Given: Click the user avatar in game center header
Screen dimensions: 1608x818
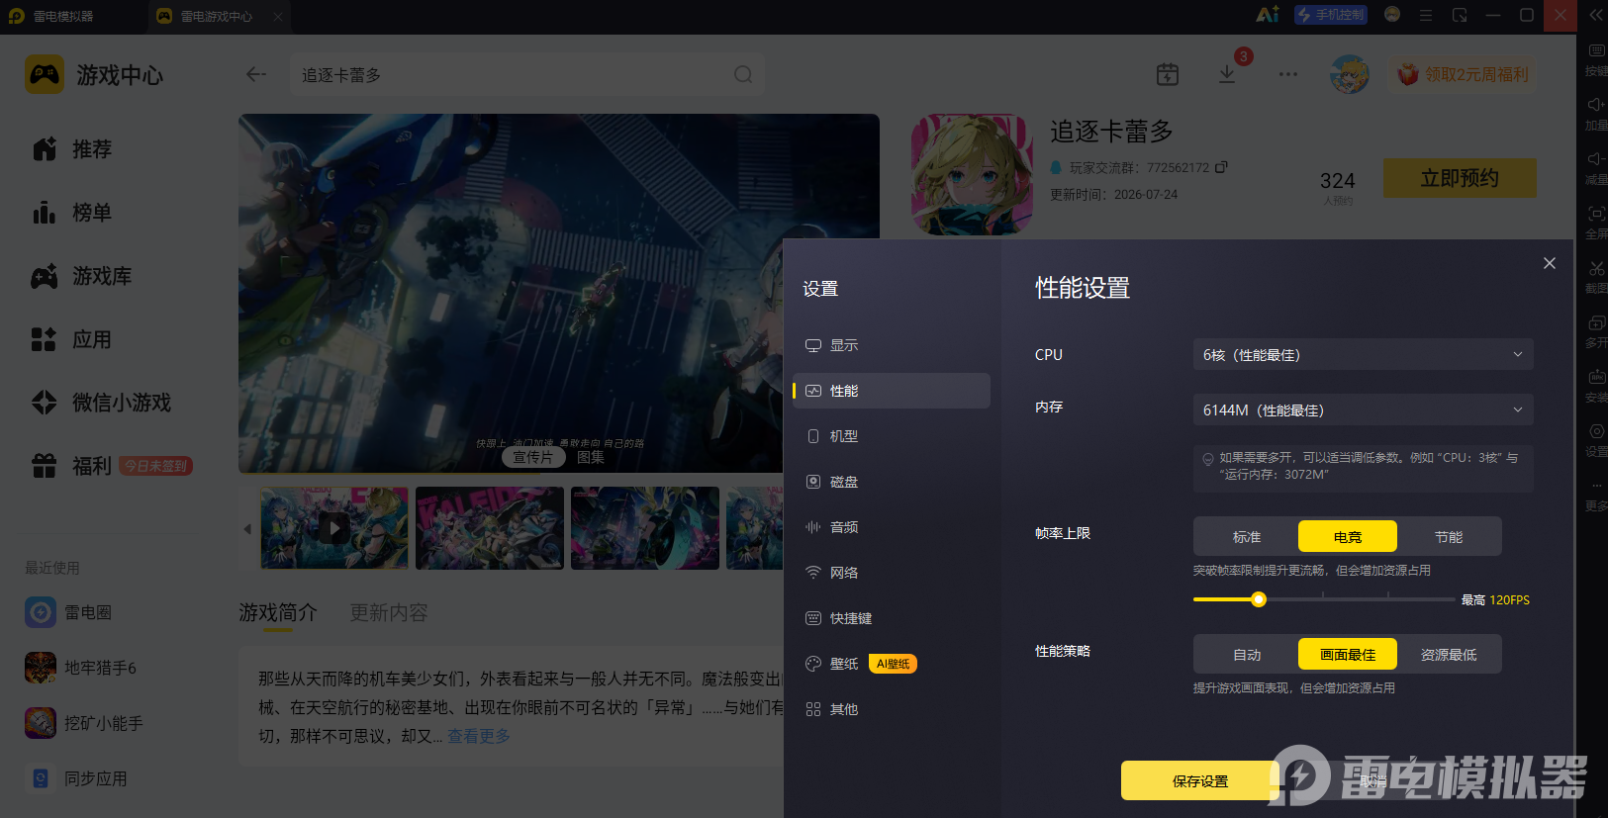Looking at the screenshot, I should point(1349,74).
